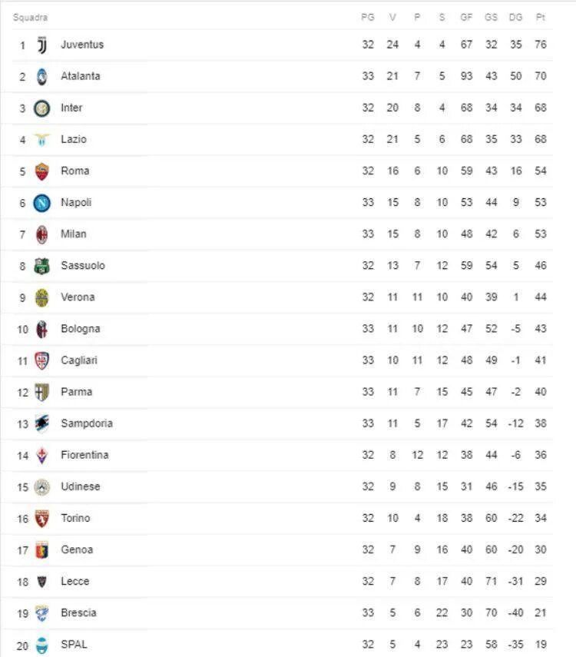Click the SPAL club crest icon
The image size is (576, 657).
coord(42,645)
